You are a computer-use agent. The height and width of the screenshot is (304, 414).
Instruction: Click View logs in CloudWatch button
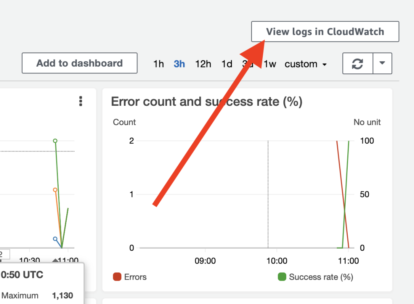pyautogui.click(x=325, y=31)
